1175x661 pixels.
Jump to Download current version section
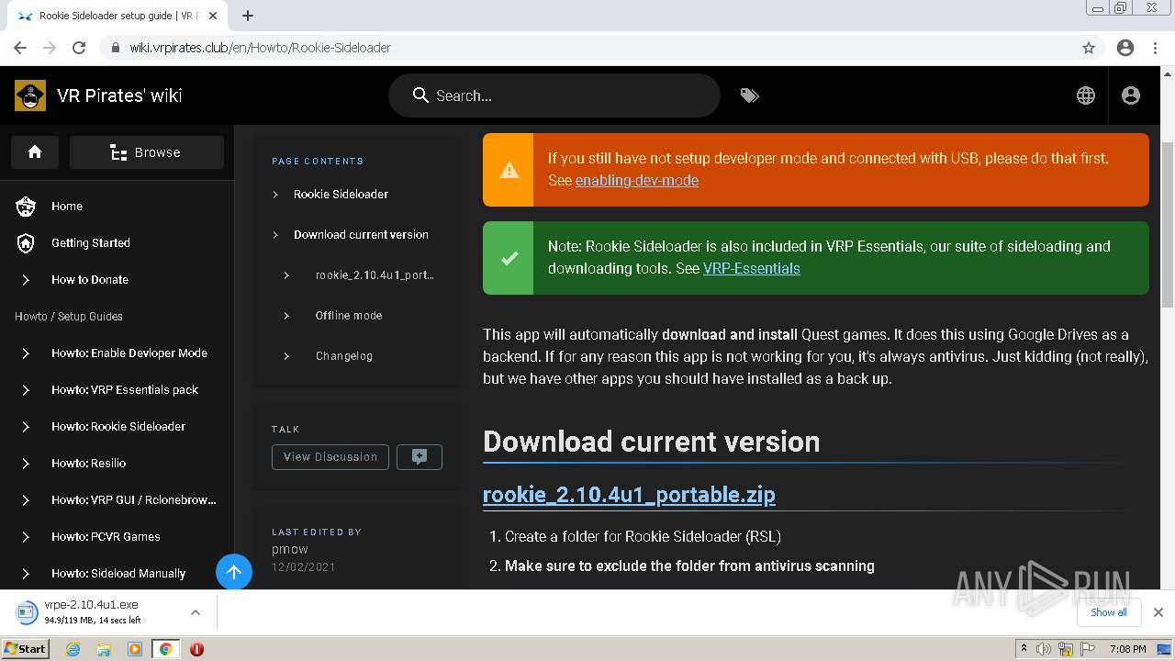361,235
